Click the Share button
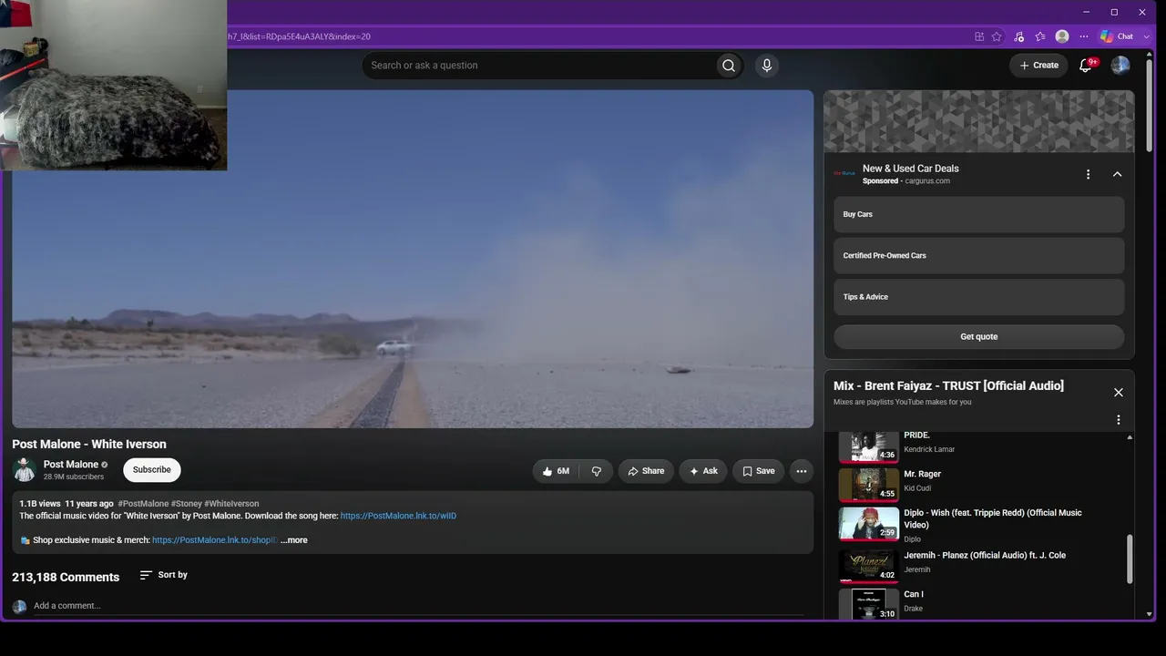The image size is (1166, 656). [x=646, y=471]
